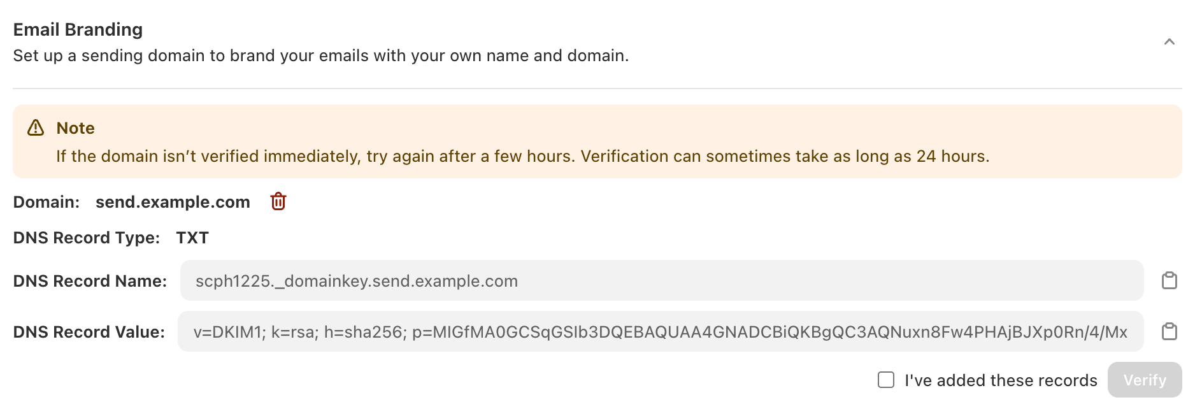Screen dimensions: 1195x409
Task: Click the warning triangle icon in Note
Action: click(x=36, y=128)
